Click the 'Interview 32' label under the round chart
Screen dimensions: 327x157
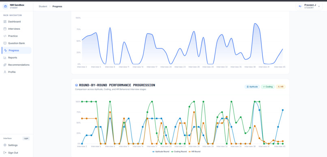[x=222, y=146]
